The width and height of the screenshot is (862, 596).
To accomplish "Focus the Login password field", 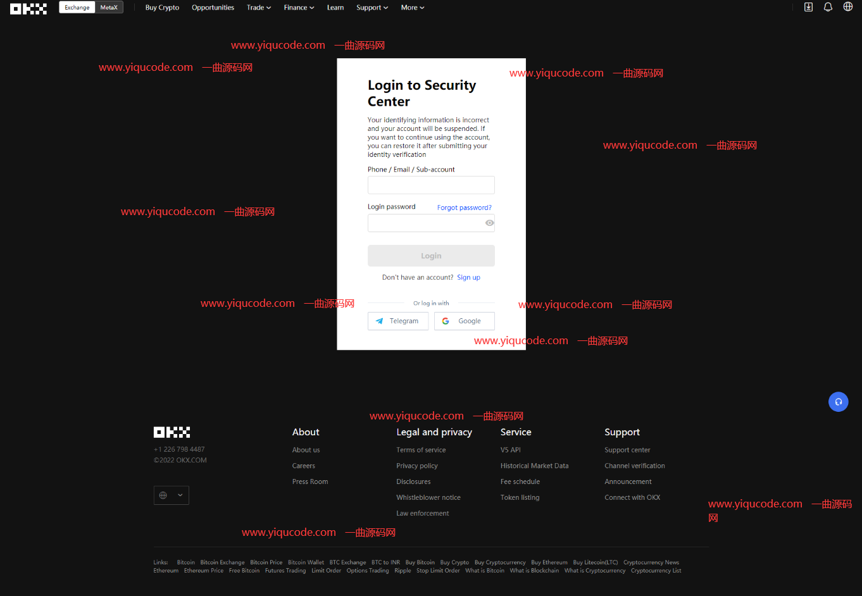I will [x=431, y=223].
